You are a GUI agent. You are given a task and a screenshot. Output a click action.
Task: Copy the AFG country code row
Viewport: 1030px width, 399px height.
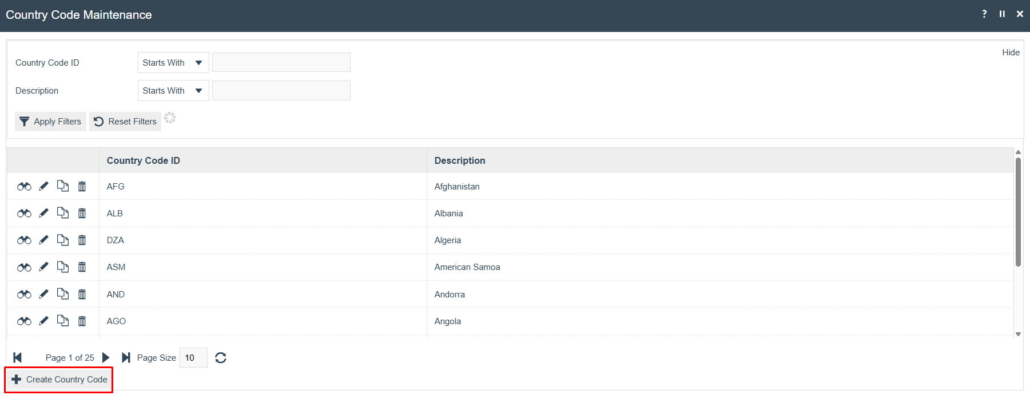coord(63,186)
